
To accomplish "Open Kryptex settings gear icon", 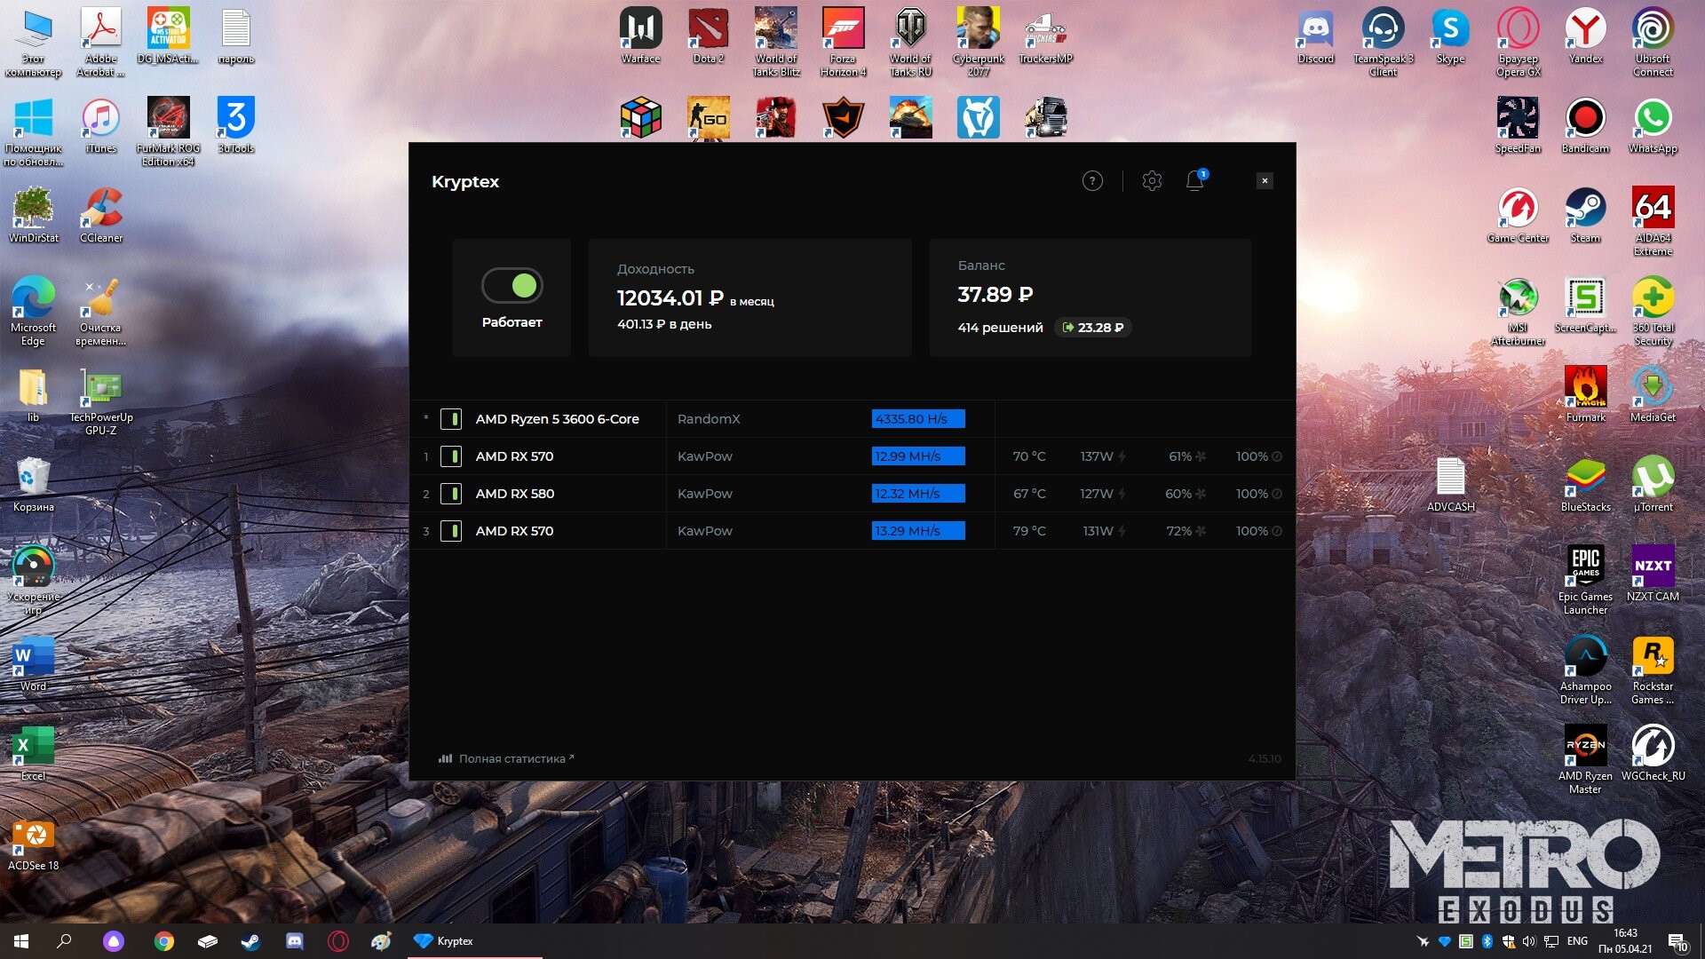I will (1152, 181).
